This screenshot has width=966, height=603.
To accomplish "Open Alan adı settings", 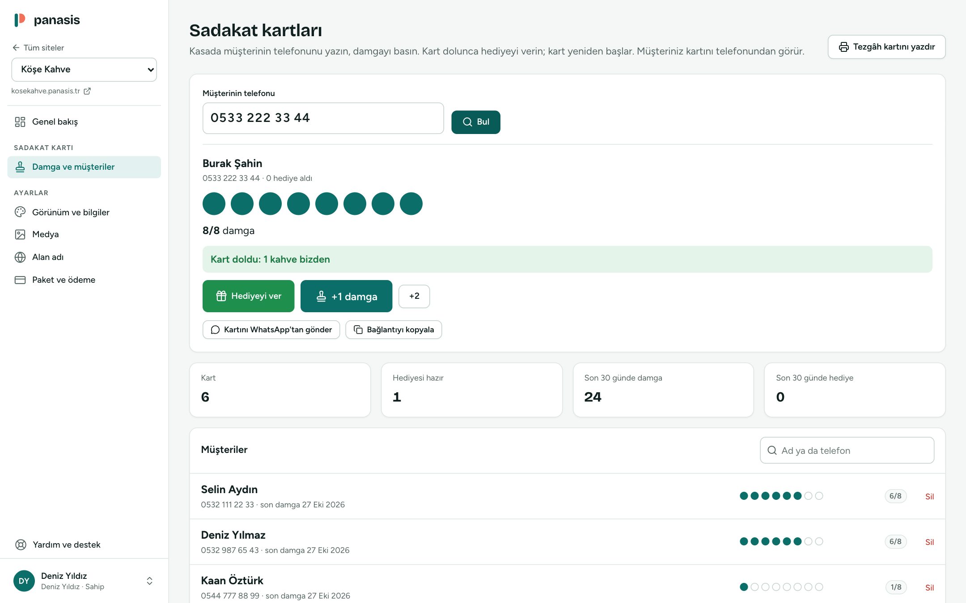I will (84, 257).
